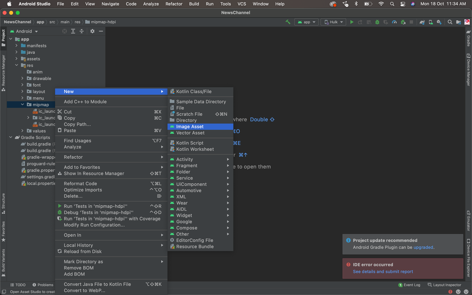Viewport: 472px width, 295px height.
Task: Click Attach Debugger to Android Process icon
Action: tap(403, 22)
